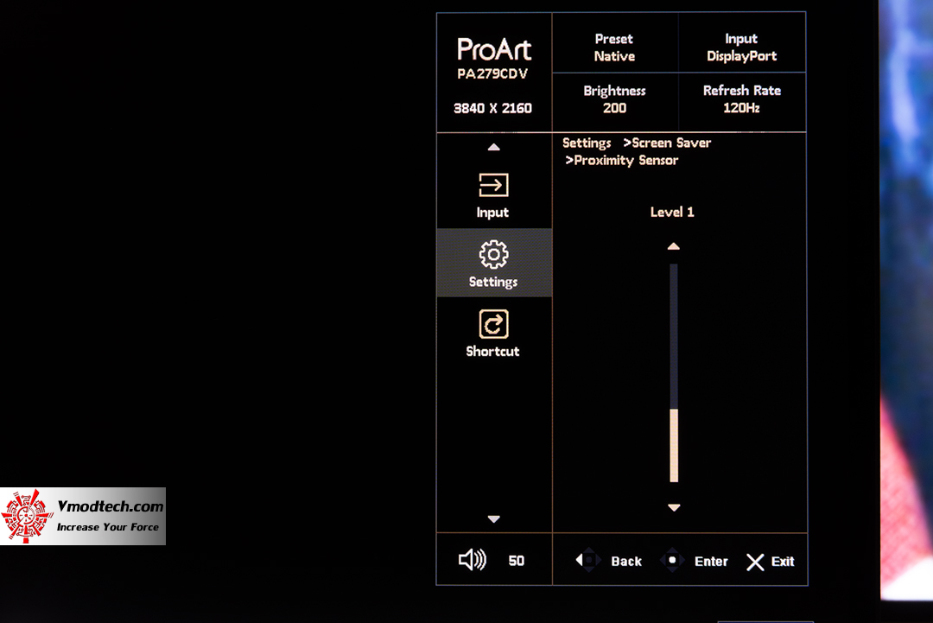The width and height of the screenshot is (933, 623).
Task: Click the 3840 X 2160 resolution text
Action: click(x=492, y=108)
